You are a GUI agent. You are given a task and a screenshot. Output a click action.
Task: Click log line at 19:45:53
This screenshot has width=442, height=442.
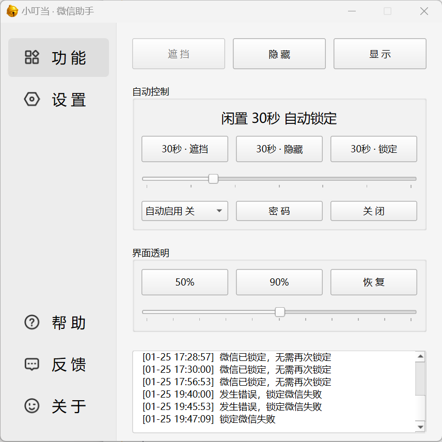[232, 407]
